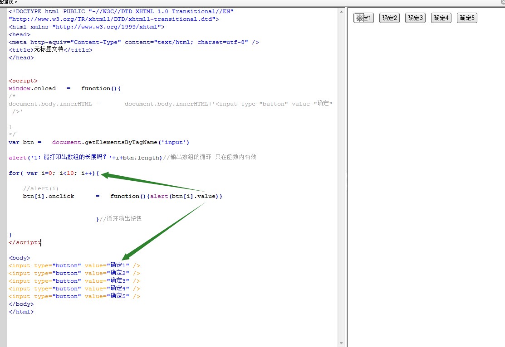Click the html xmlns tag line
This screenshot has width=505, height=347.
[x=87, y=27]
